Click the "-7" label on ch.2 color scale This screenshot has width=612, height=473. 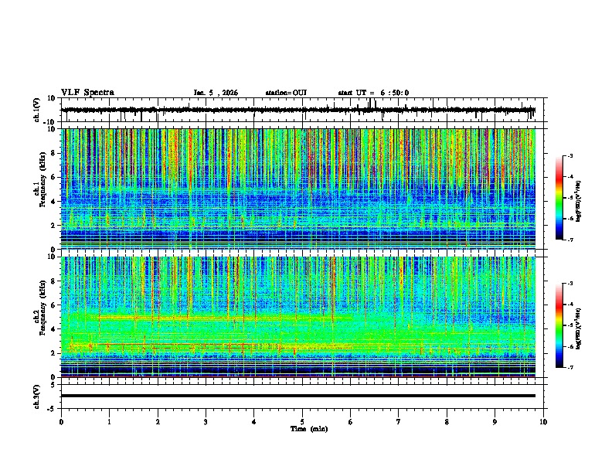pyautogui.click(x=569, y=367)
